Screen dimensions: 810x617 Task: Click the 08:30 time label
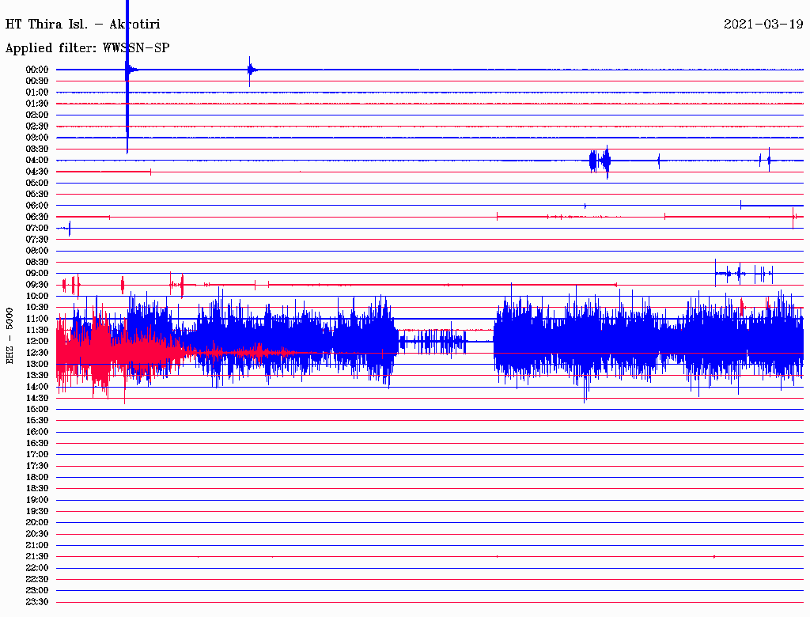pyautogui.click(x=37, y=262)
